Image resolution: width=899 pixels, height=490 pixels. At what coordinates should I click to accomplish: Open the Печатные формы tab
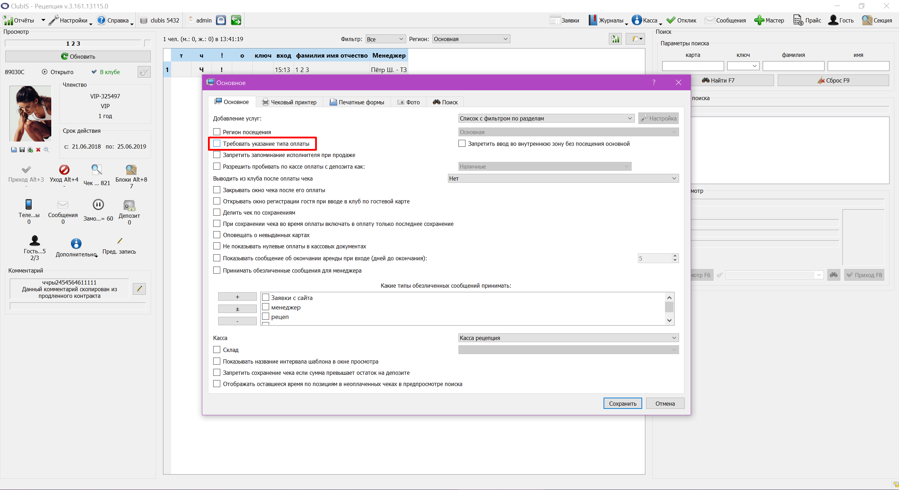coord(357,102)
